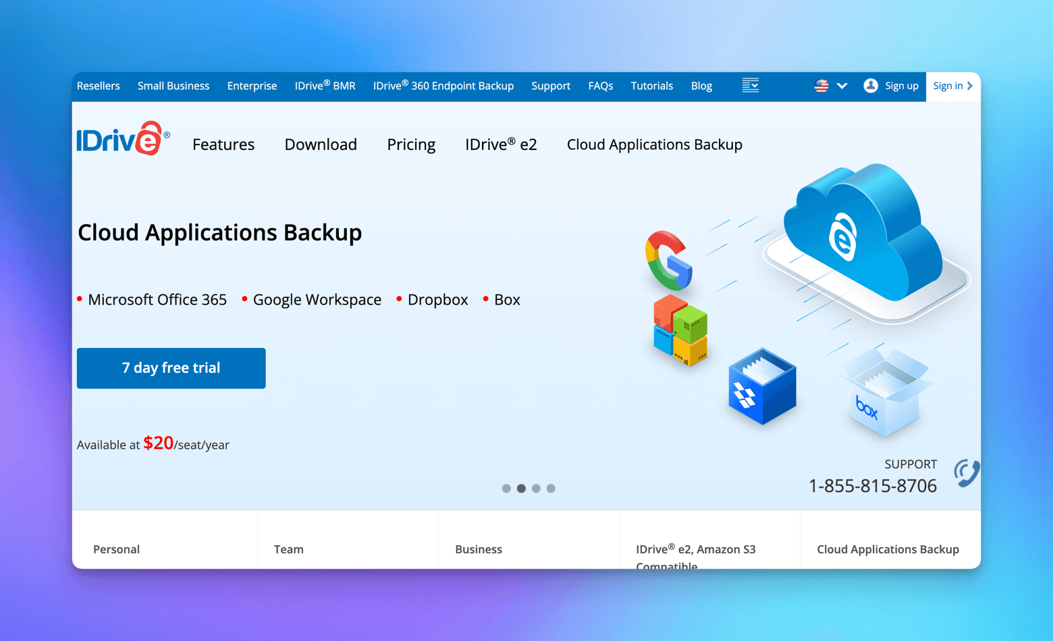Image resolution: width=1053 pixels, height=641 pixels.
Task: Click the Microsoft Office cubes illustration
Action: click(x=680, y=330)
